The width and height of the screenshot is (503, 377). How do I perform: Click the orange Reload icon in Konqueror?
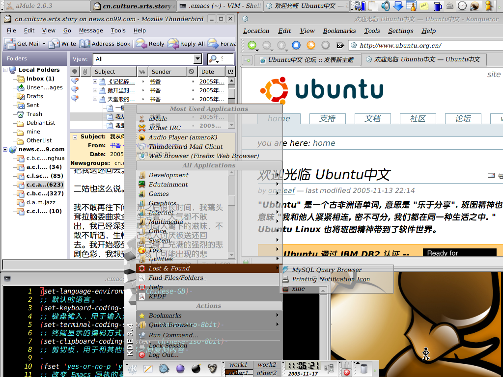[311, 45]
